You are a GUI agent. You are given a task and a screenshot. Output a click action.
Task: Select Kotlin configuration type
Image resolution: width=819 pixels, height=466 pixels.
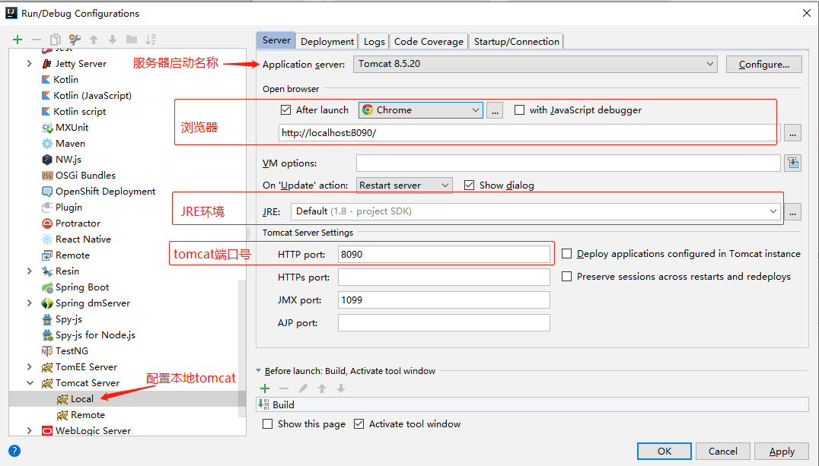65,79
